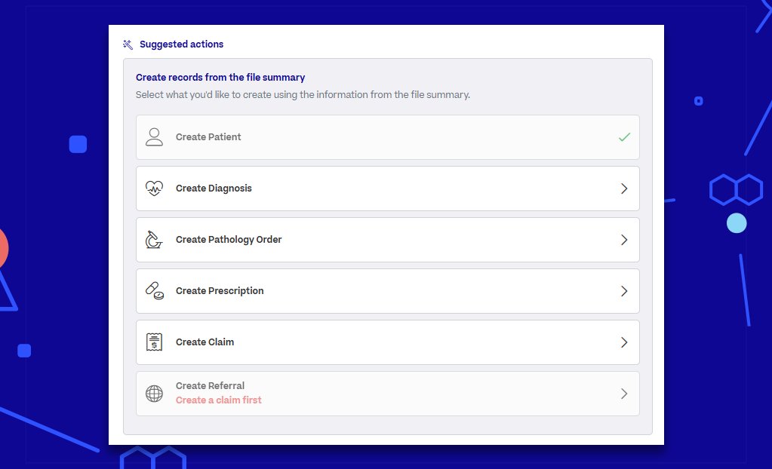Click the magic wand Suggested actions icon
Screen dimensions: 772x469
click(x=128, y=44)
